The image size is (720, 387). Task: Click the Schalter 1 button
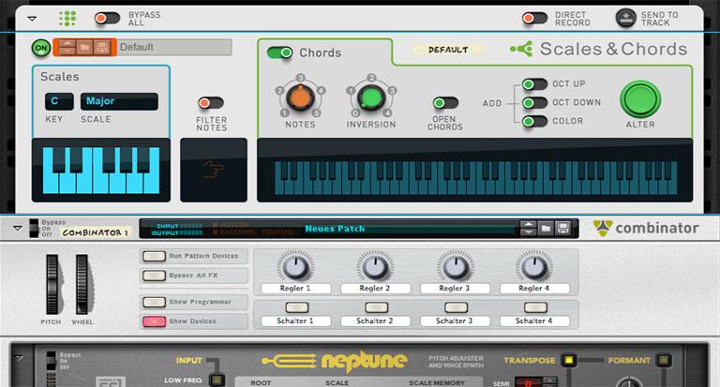click(296, 307)
